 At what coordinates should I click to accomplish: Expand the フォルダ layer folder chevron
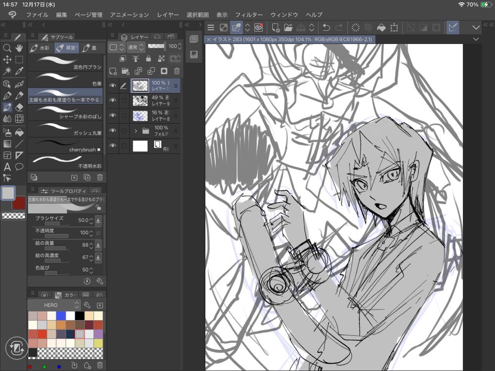click(136, 131)
